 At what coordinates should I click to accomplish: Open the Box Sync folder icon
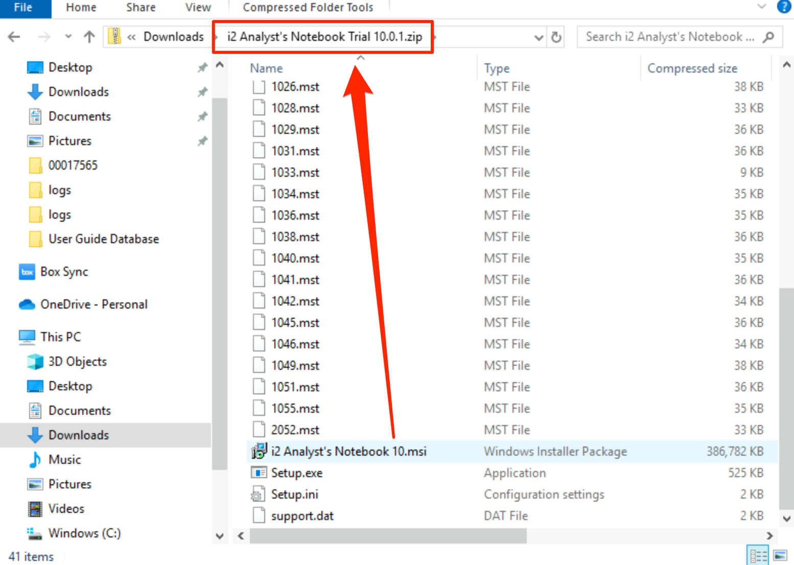click(x=27, y=272)
